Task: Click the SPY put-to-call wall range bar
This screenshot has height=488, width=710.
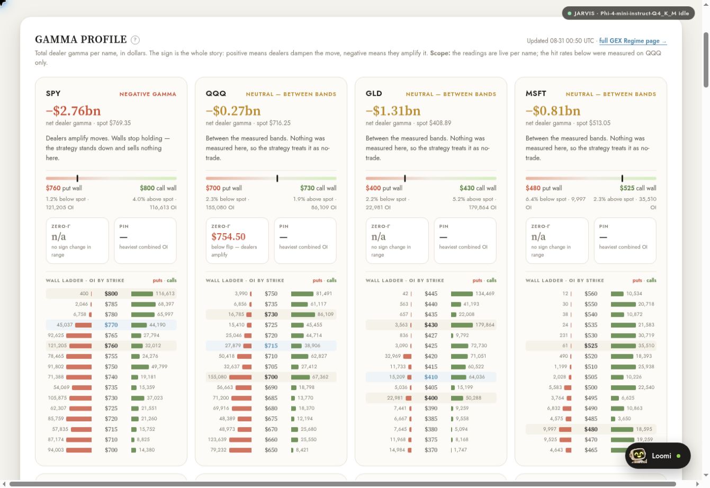Action: (111, 179)
